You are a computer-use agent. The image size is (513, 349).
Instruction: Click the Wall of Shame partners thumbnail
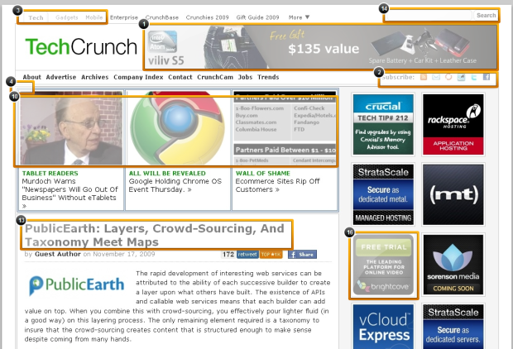[x=285, y=128]
